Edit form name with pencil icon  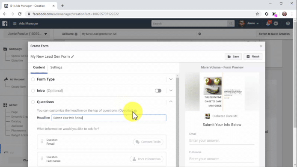click(73, 57)
